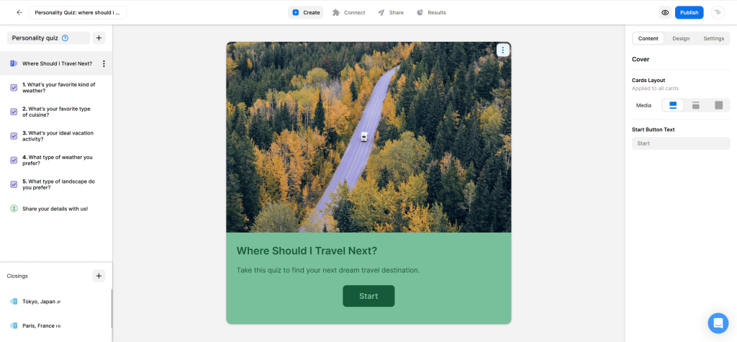Select the media header-strip cards layout
Screen dimensions: 737x342
point(696,105)
